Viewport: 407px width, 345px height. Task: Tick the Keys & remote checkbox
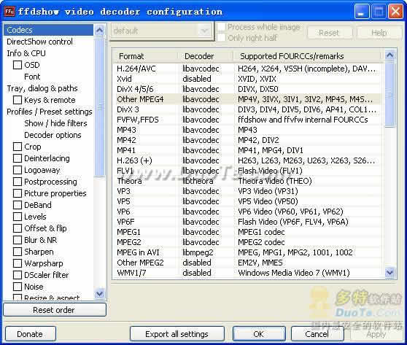[18, 100]
